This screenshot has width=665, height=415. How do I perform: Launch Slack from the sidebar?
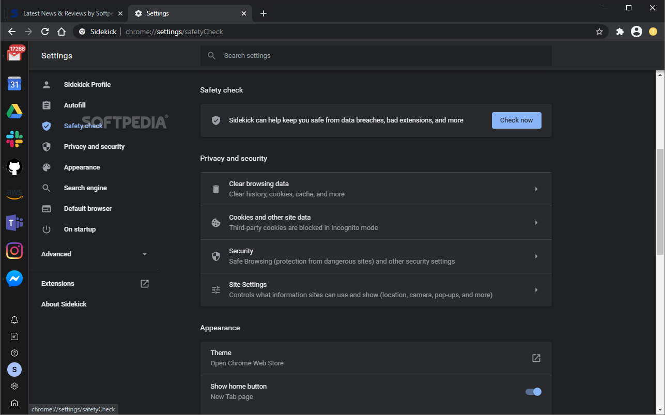14,139
